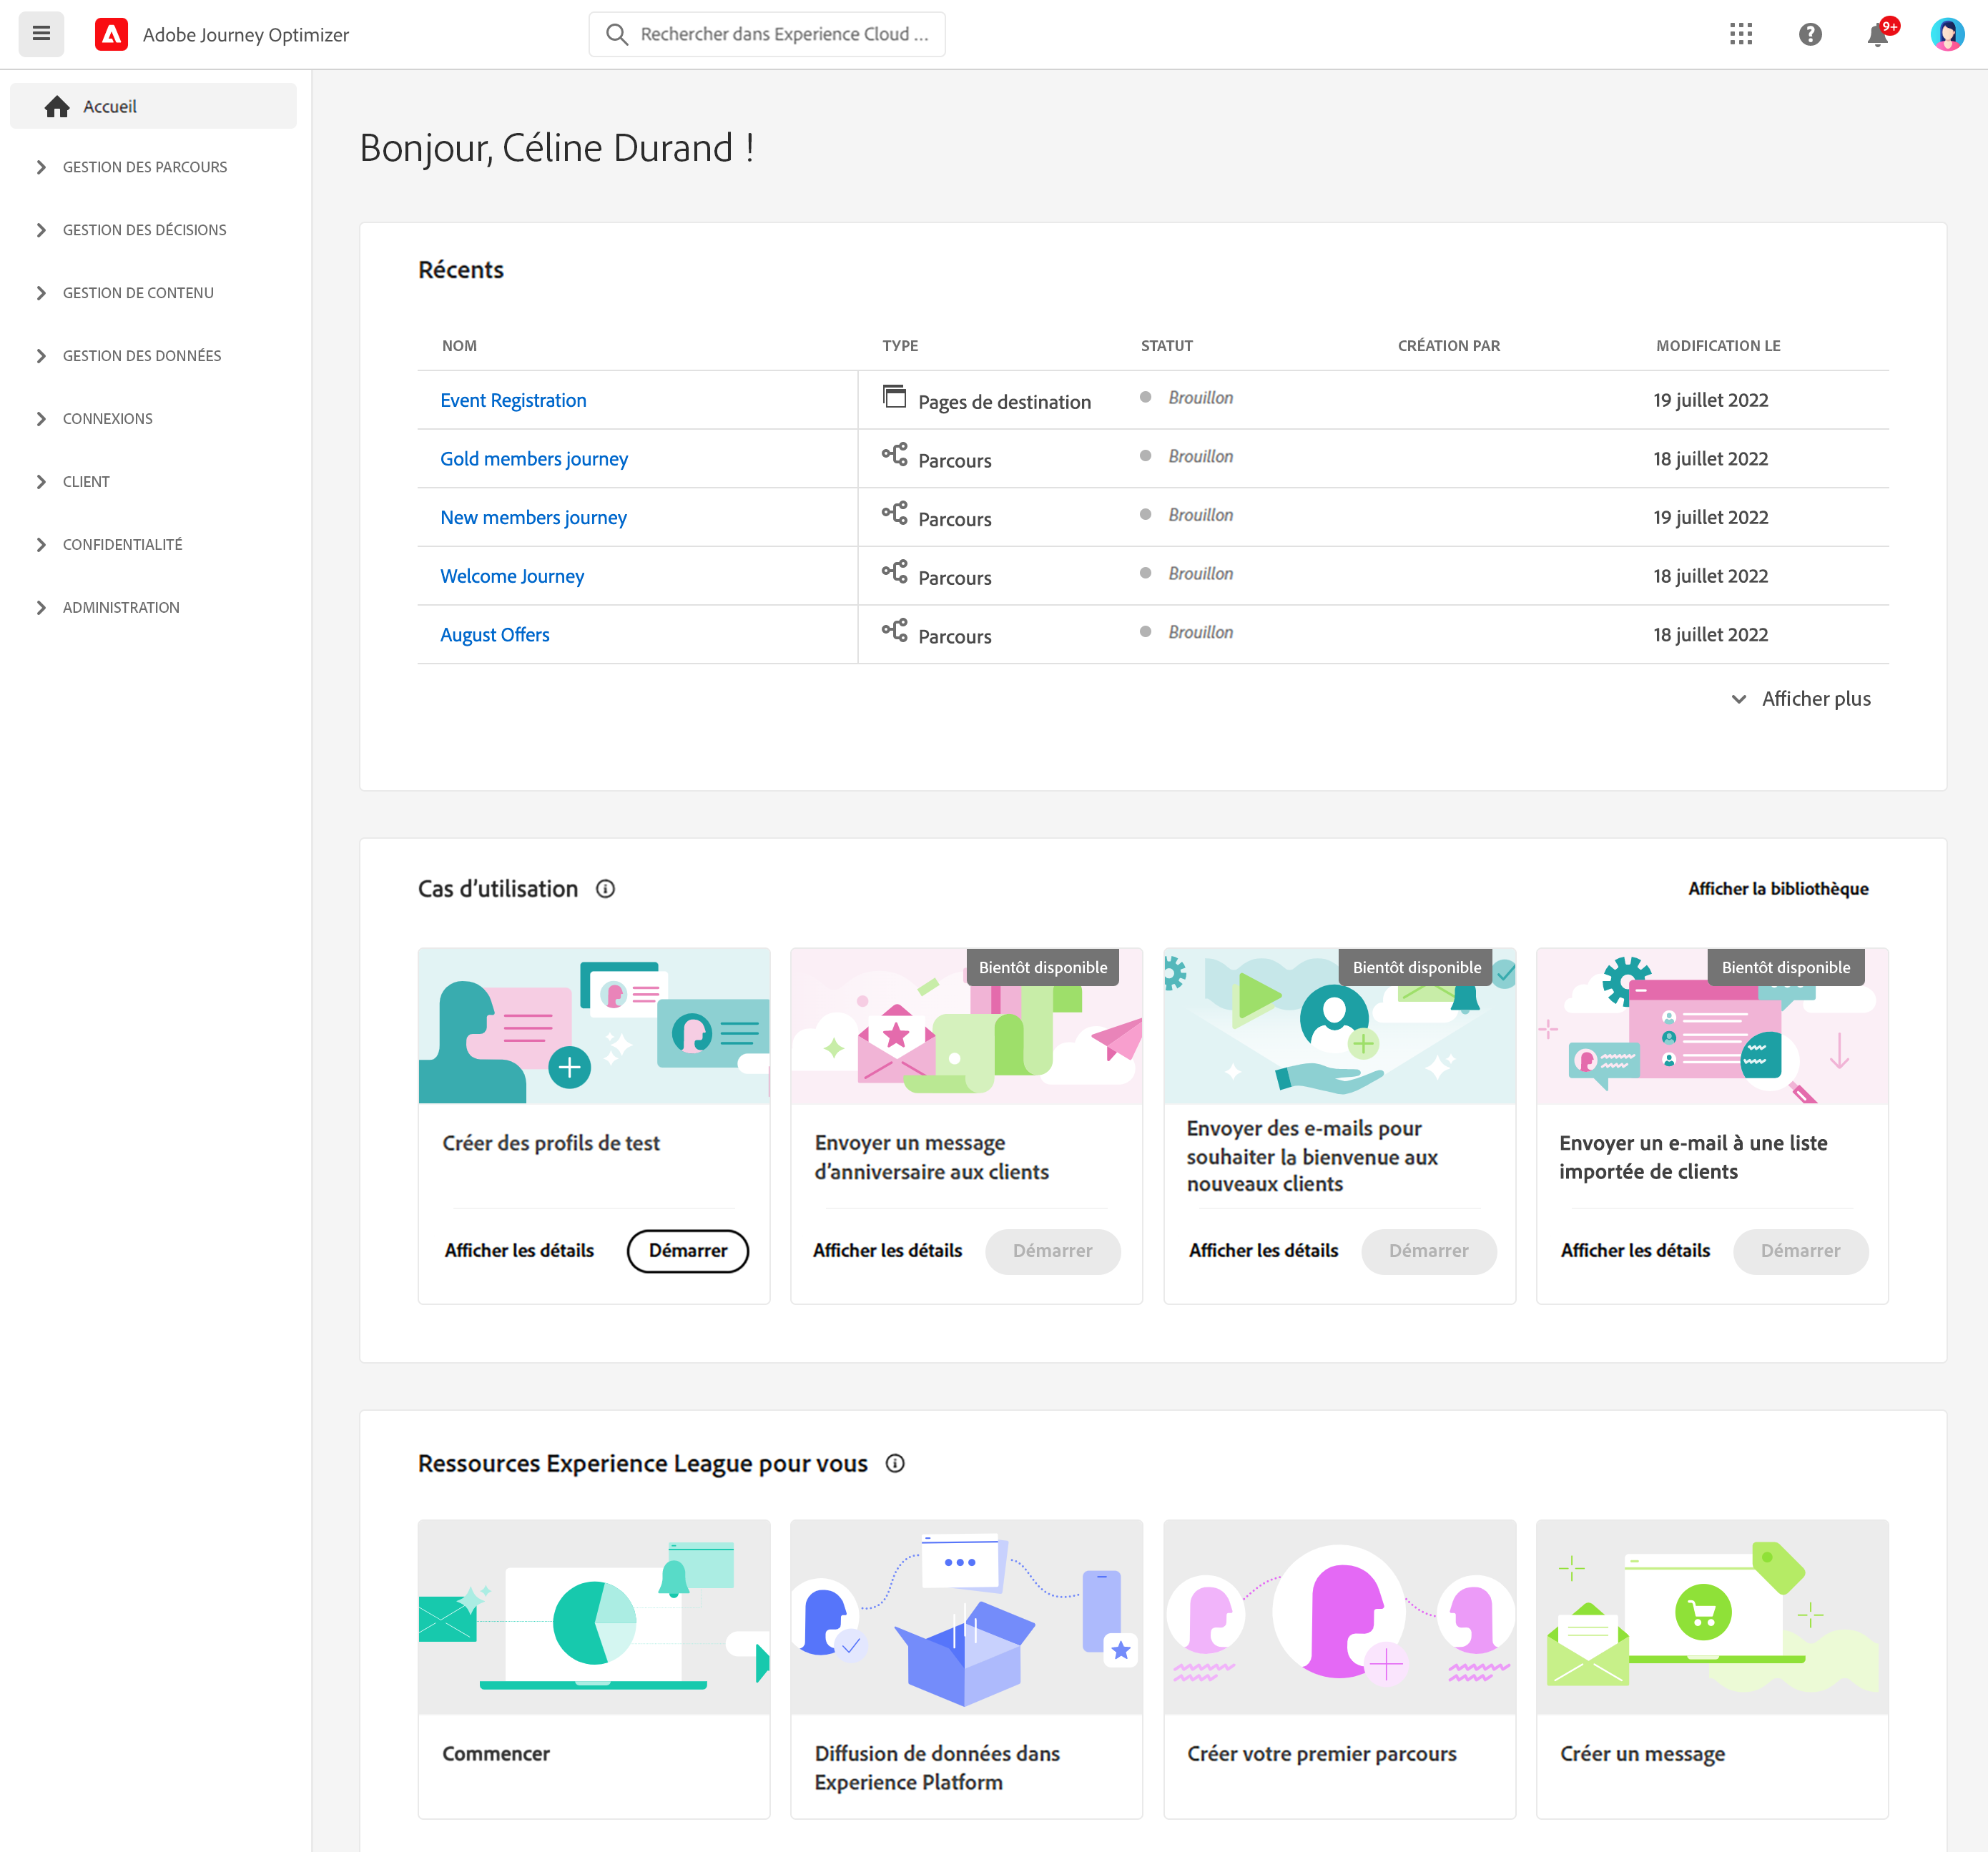Expand the Administration section

[120, 607]
